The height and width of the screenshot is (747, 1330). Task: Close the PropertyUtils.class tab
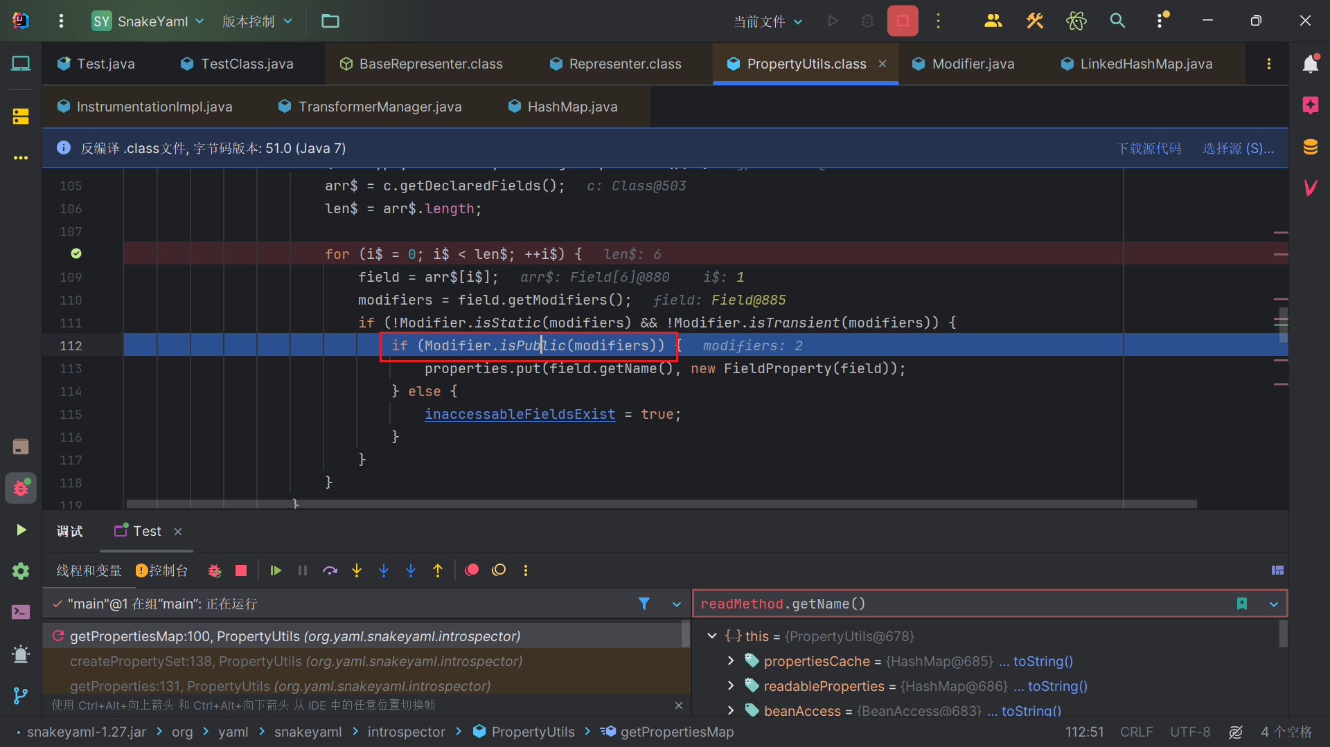(883, 64)
